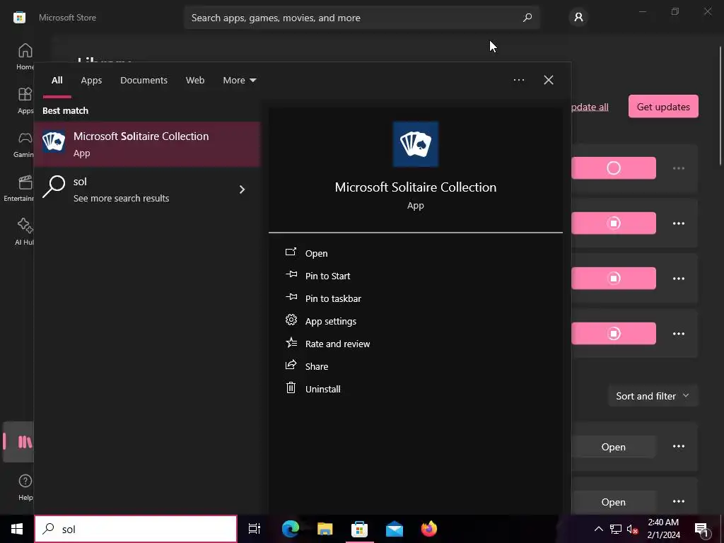The height and width of the screenshot is (543, 724).
Task: Open more options for fourth update row
Action: [x=678, y=334]
